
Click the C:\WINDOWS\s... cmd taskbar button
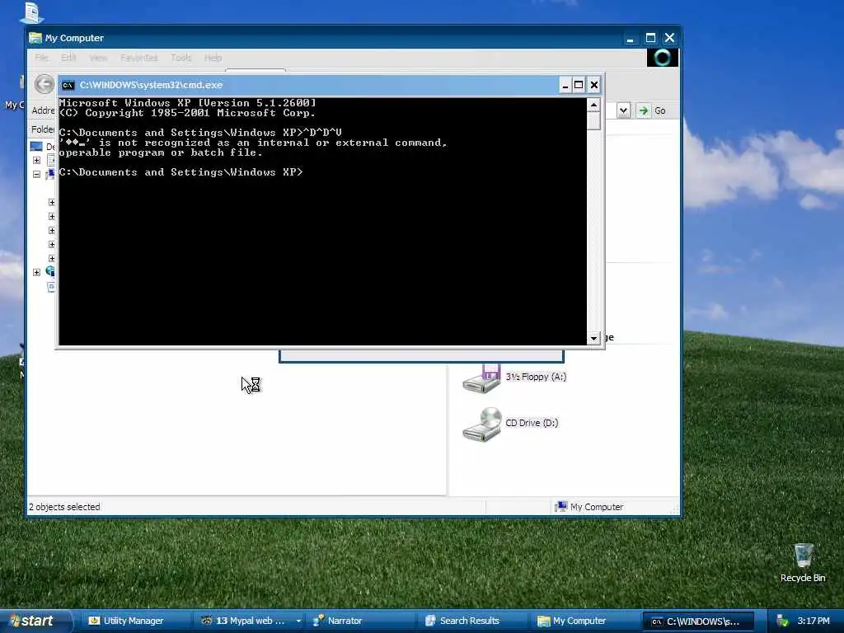(x=697, y=621)
